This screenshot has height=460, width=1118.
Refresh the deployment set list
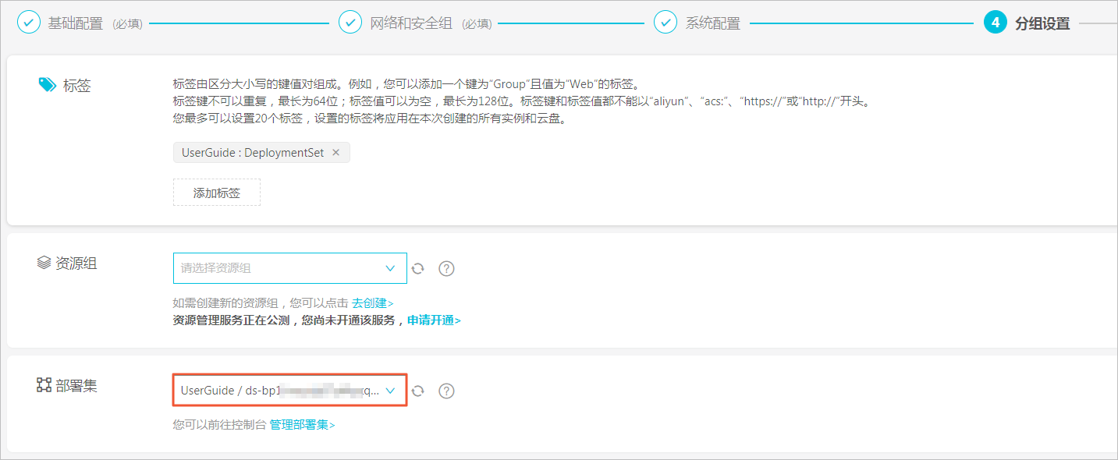[x=418, y=391]
